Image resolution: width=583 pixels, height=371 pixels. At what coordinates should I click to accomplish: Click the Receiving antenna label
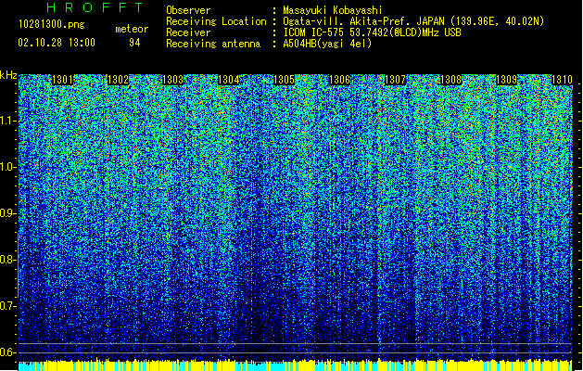[x=213, y=44]
